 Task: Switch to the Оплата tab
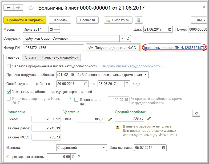point(30,58)
